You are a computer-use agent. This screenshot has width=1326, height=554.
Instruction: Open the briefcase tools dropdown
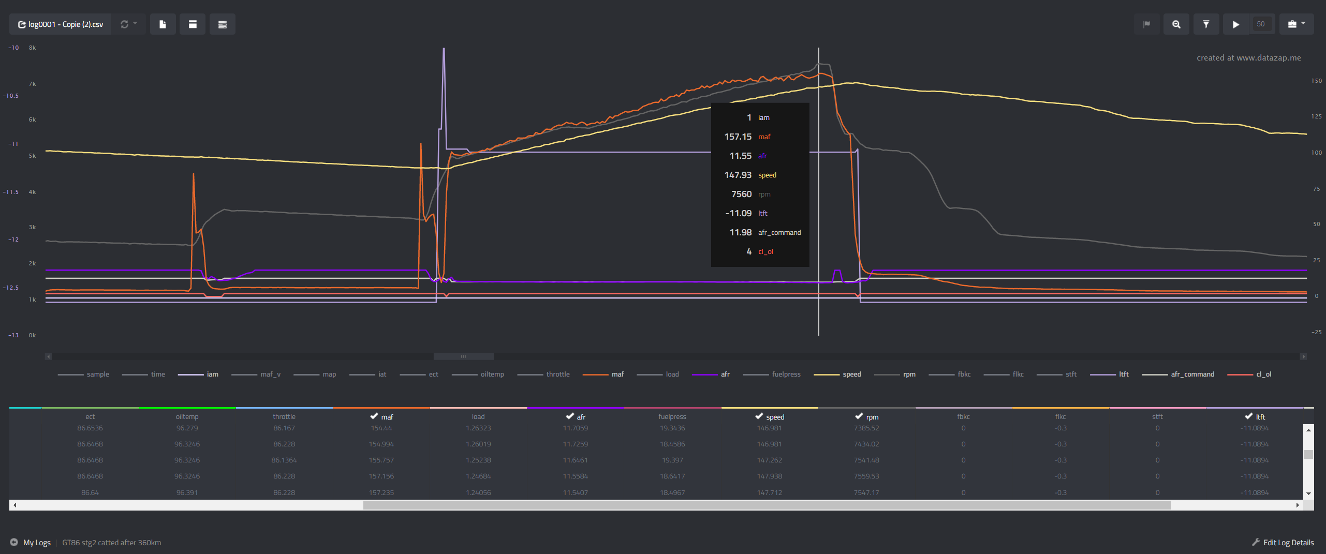pos(1296,24)
